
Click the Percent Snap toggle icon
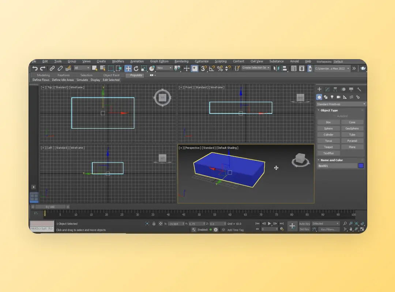click(220, 68)
